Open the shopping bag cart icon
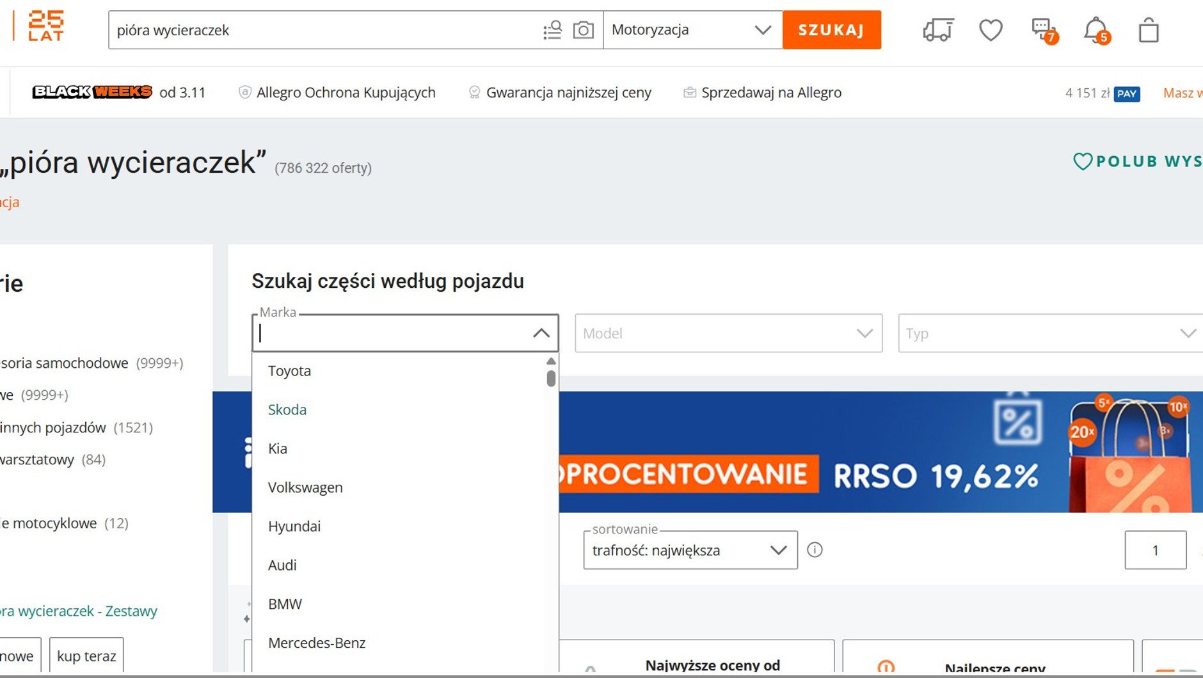Image resolution: width=1203 pixels, height=678 pixels. (1149, 30)
